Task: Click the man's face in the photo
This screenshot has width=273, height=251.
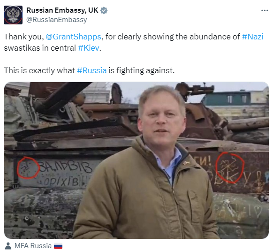Action: (x=162, y=116)
